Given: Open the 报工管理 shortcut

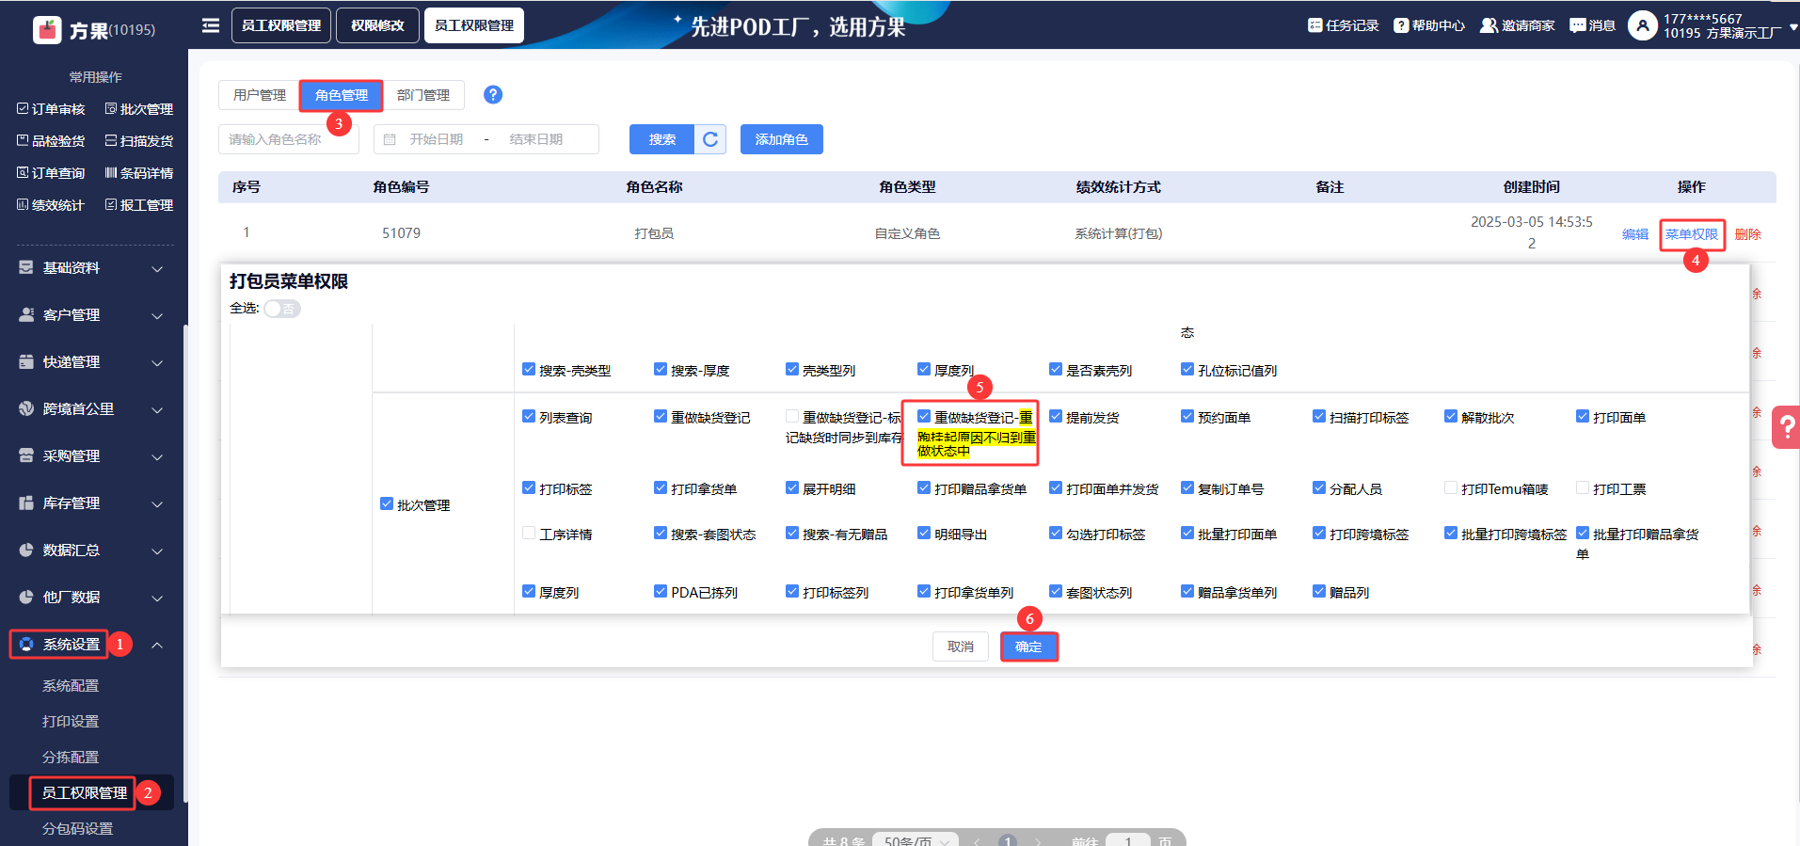Looking at the screenshot, I should coord(139,205).
